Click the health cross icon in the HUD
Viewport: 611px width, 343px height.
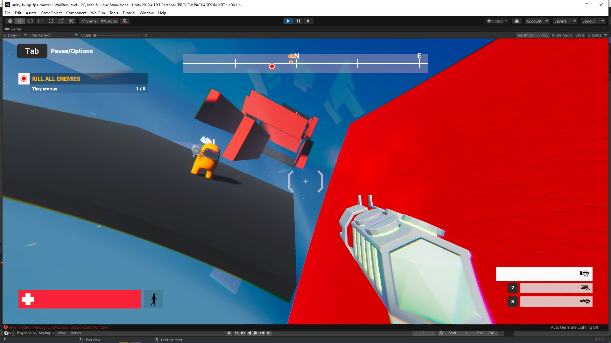click(28, 299)
